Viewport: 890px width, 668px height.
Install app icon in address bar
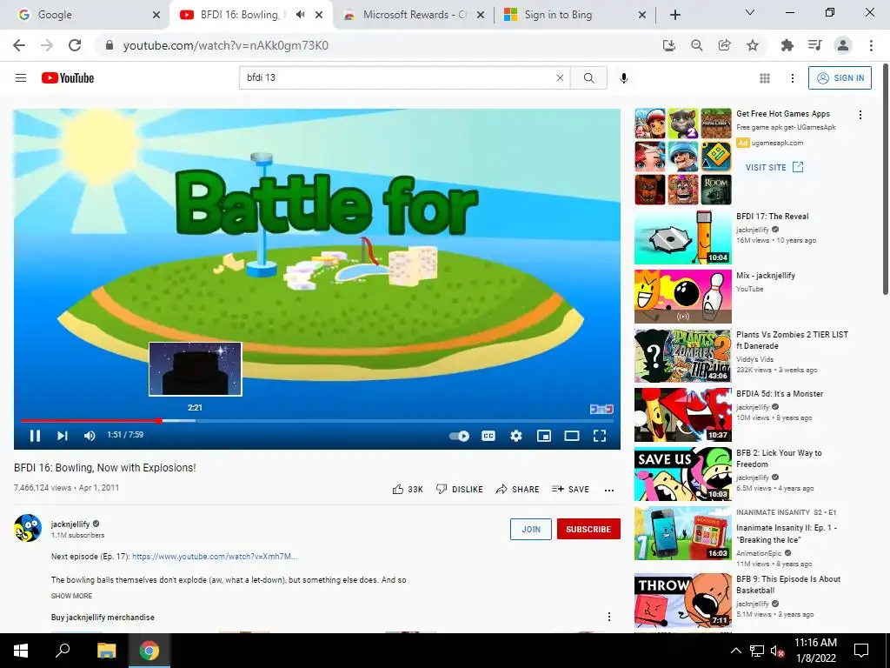[669, 45]
